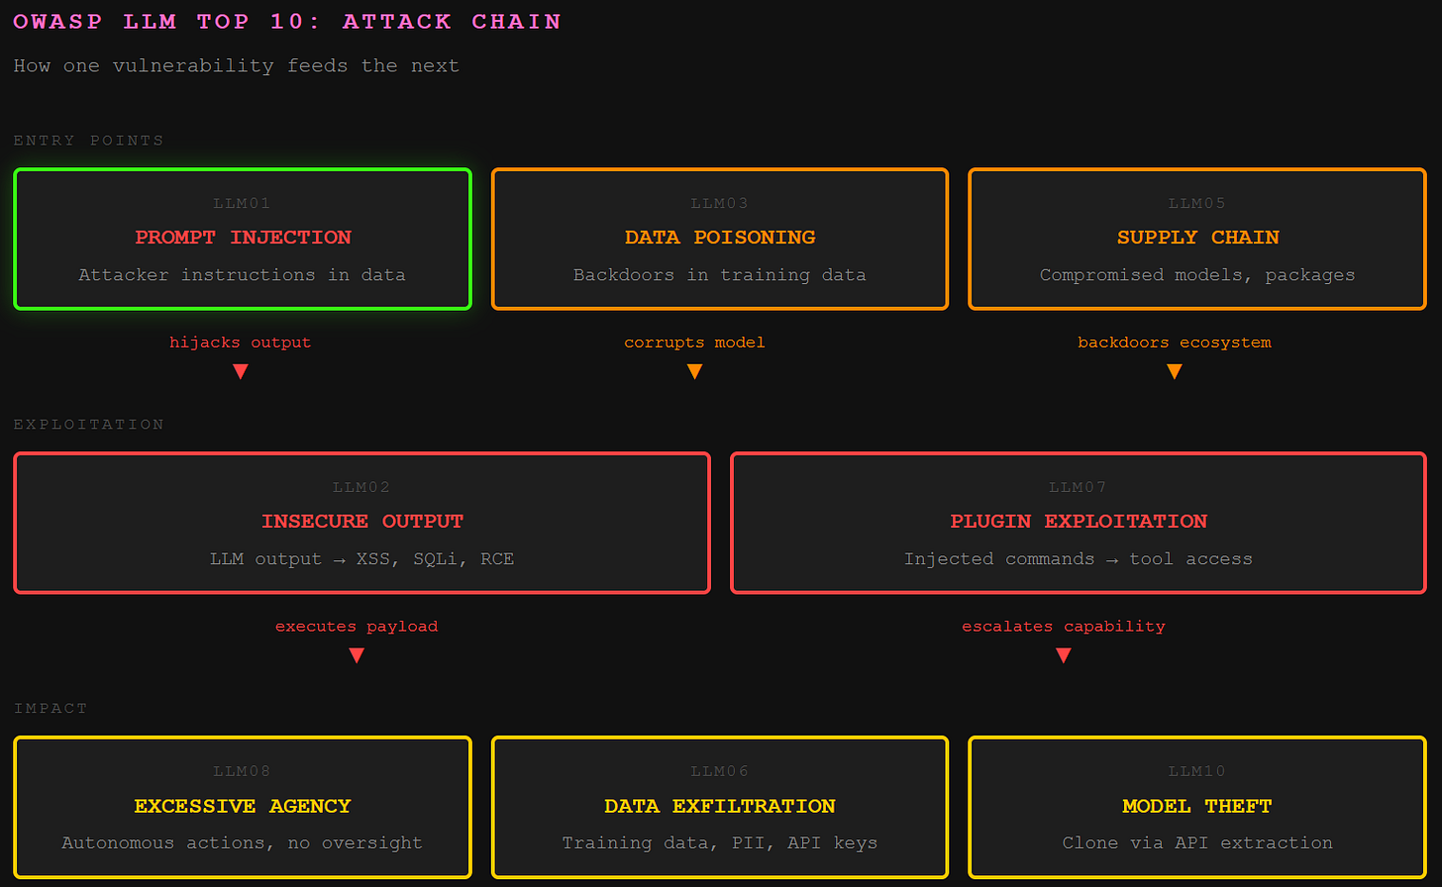The width and height of the screenshot is (1442, 887).
Task: Click the orange arrow under backdoors ecosystem
Action: pyautogui.click(x=1174, y=371)
